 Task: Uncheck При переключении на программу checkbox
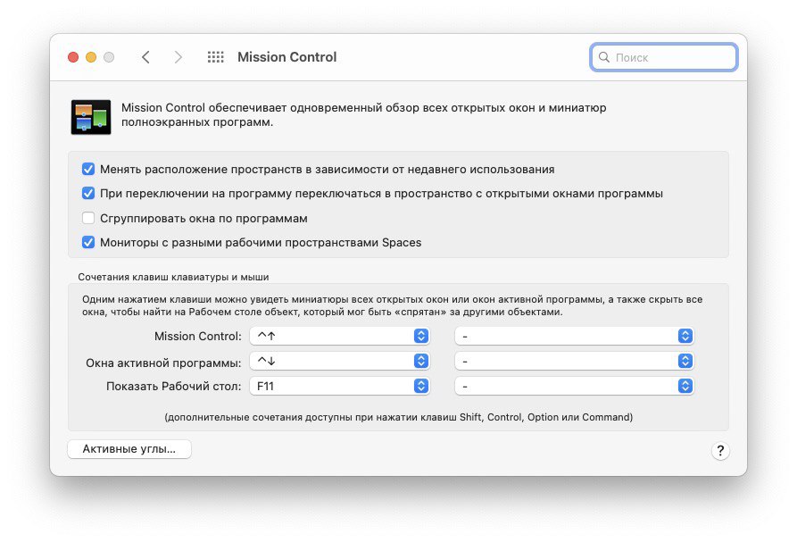click(88, 193)
